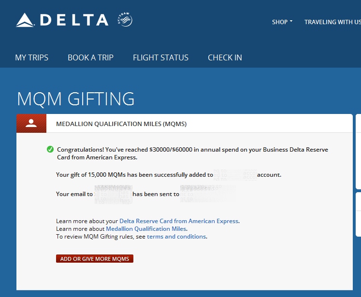Go to MY TRIPS tab
This screenshot has width=361, height=297.
click(32, 57)
